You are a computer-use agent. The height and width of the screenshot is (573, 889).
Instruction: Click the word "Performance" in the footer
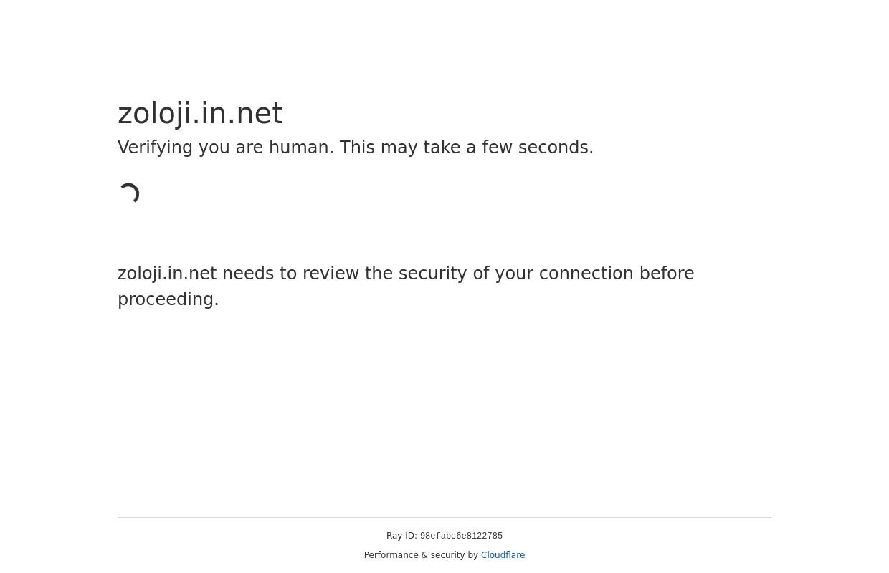pos(391,555)
